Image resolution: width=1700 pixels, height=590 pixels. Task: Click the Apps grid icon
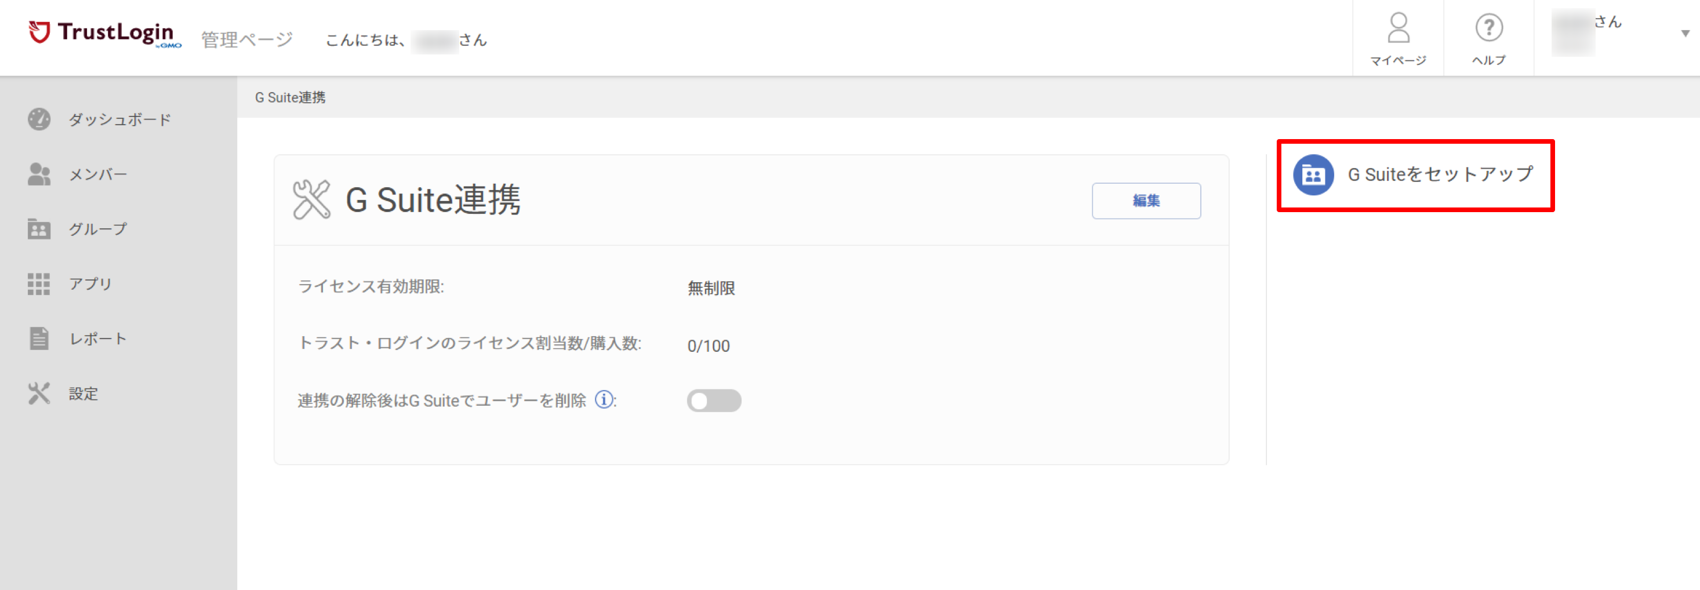tap(39, 284)
